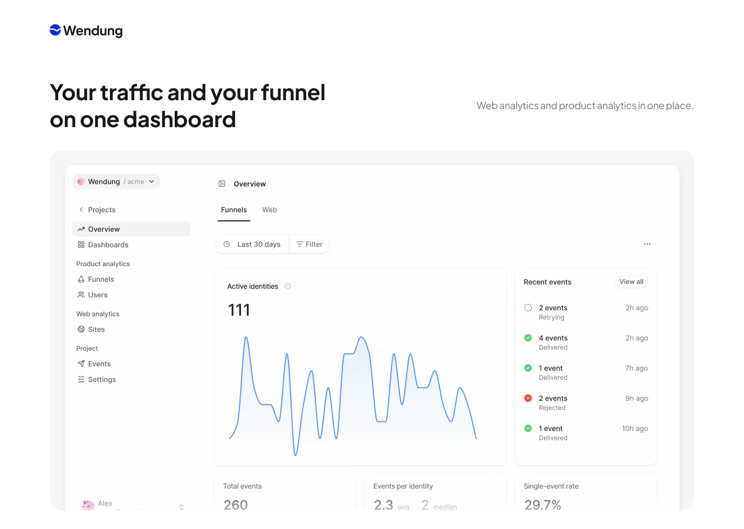The width and height of the screenshot is (744, 529).
Task: Click the people icon beside Users
Action: coord(81,295)
